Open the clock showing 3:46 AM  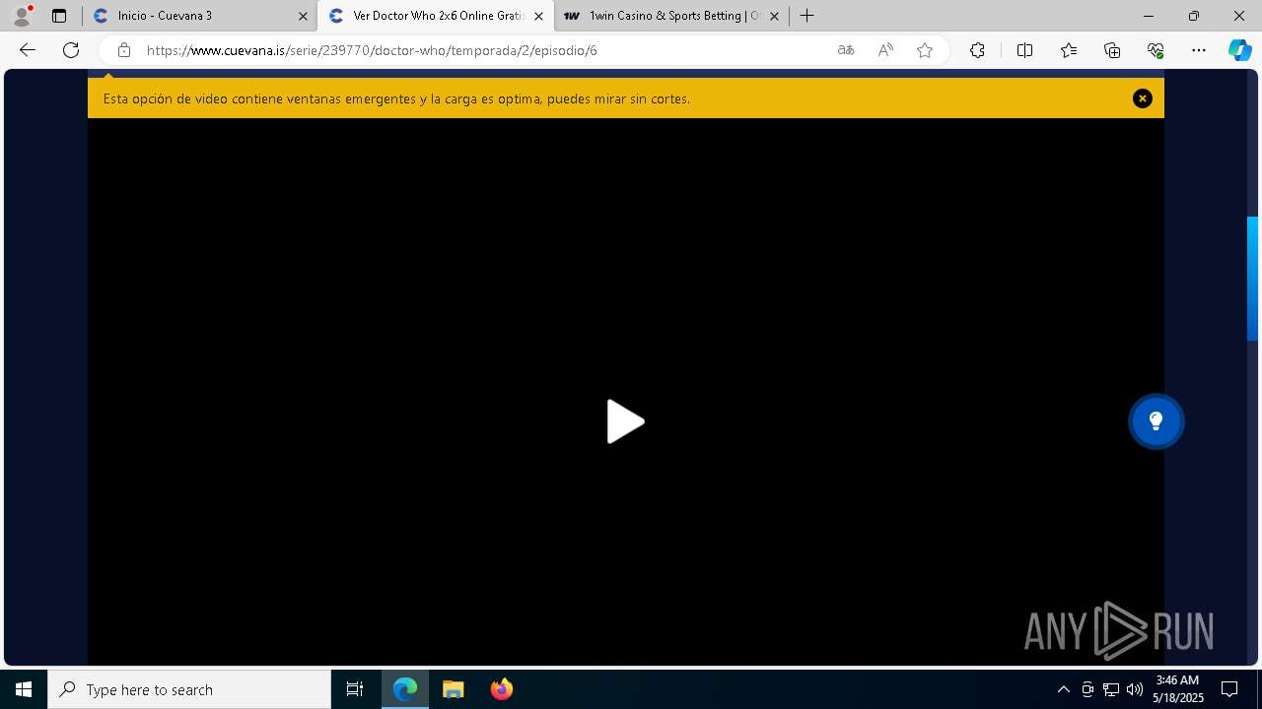click(1177, 689)
